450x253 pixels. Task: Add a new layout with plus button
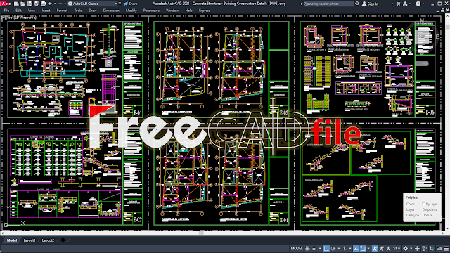point(63,240)
